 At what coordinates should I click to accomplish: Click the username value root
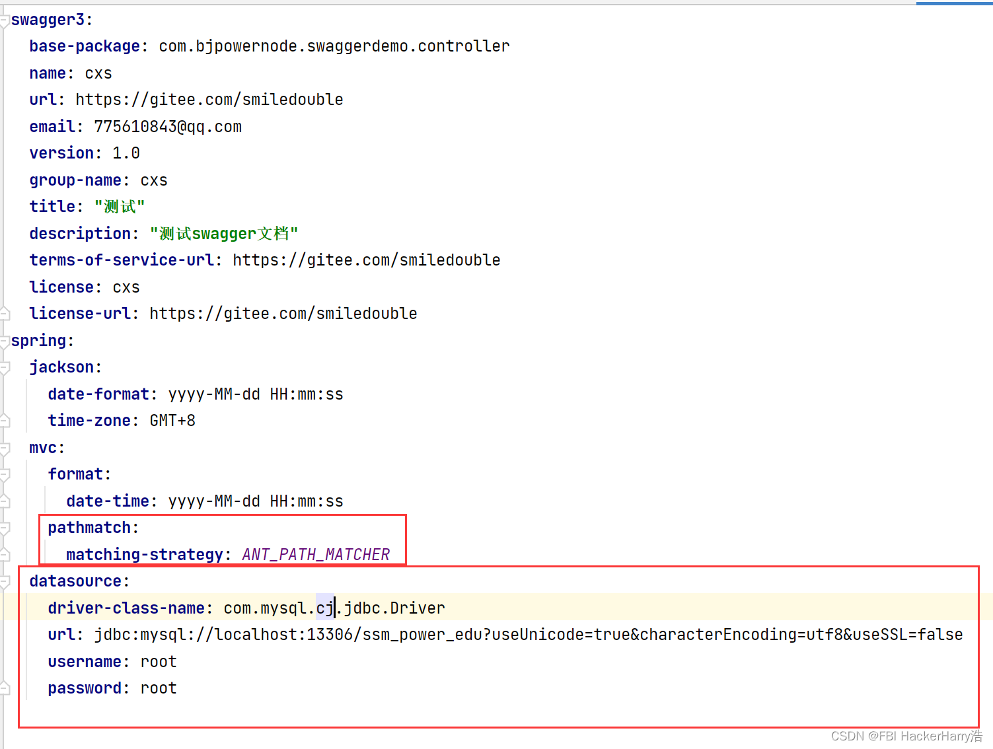159,662
